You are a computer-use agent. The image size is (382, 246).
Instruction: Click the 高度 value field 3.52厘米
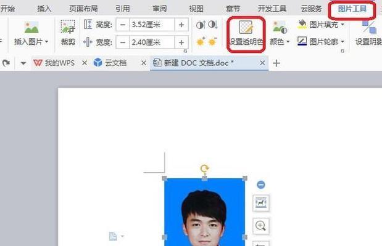tap(152, 25)
